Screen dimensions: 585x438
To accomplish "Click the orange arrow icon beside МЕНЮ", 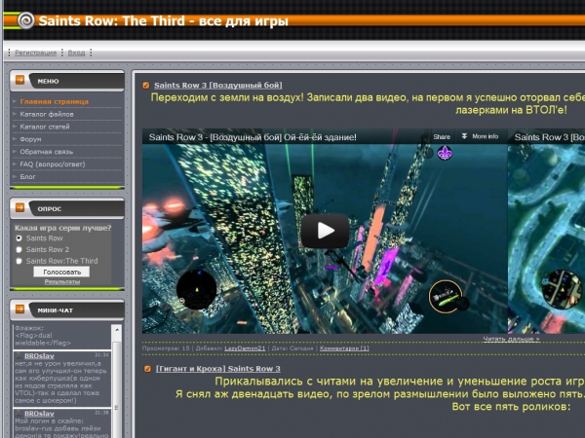I will coord(19,80).
